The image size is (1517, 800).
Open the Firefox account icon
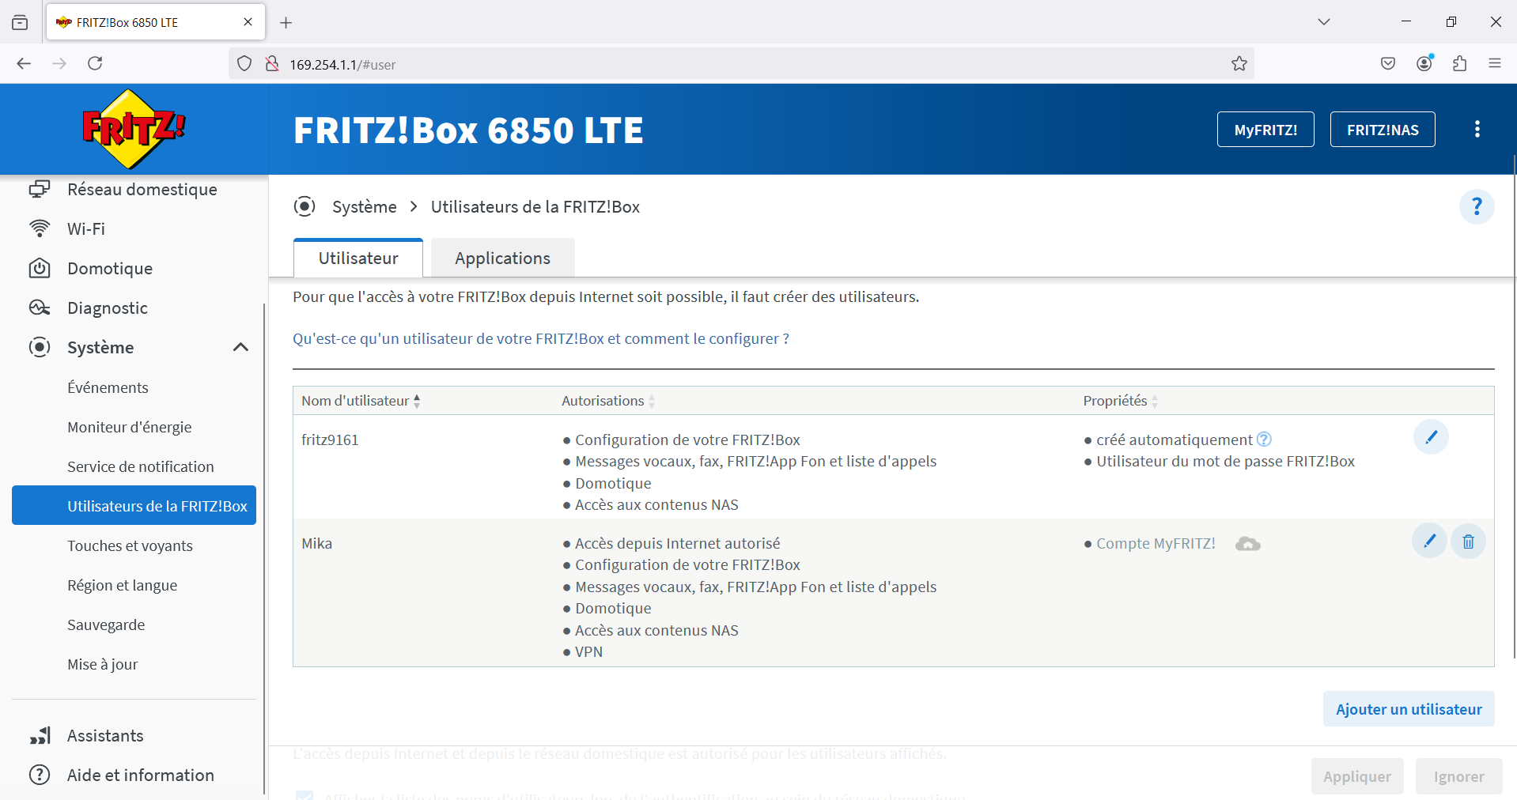1424,63
